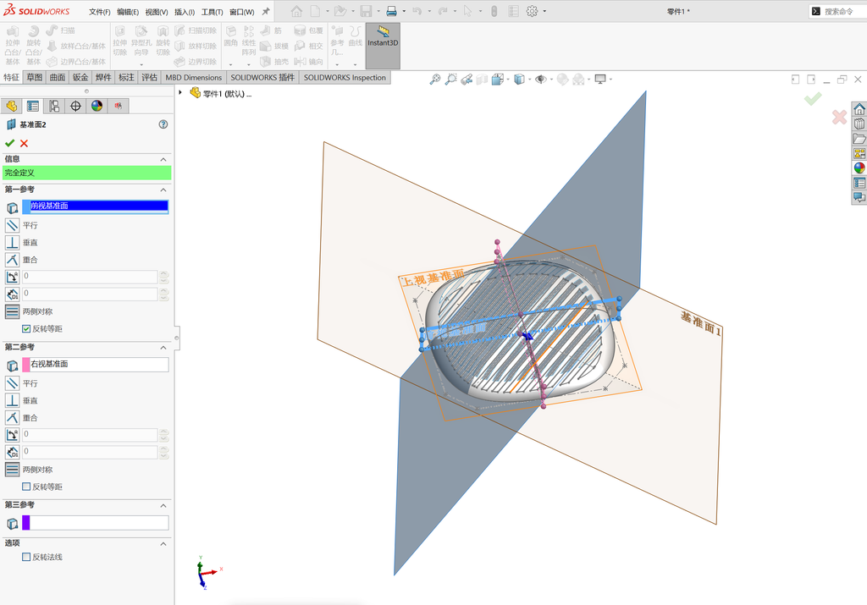Viewport: 867px width, 605px height.
Task: Confirm with the large green check in viewport
Action: point(812,100)
